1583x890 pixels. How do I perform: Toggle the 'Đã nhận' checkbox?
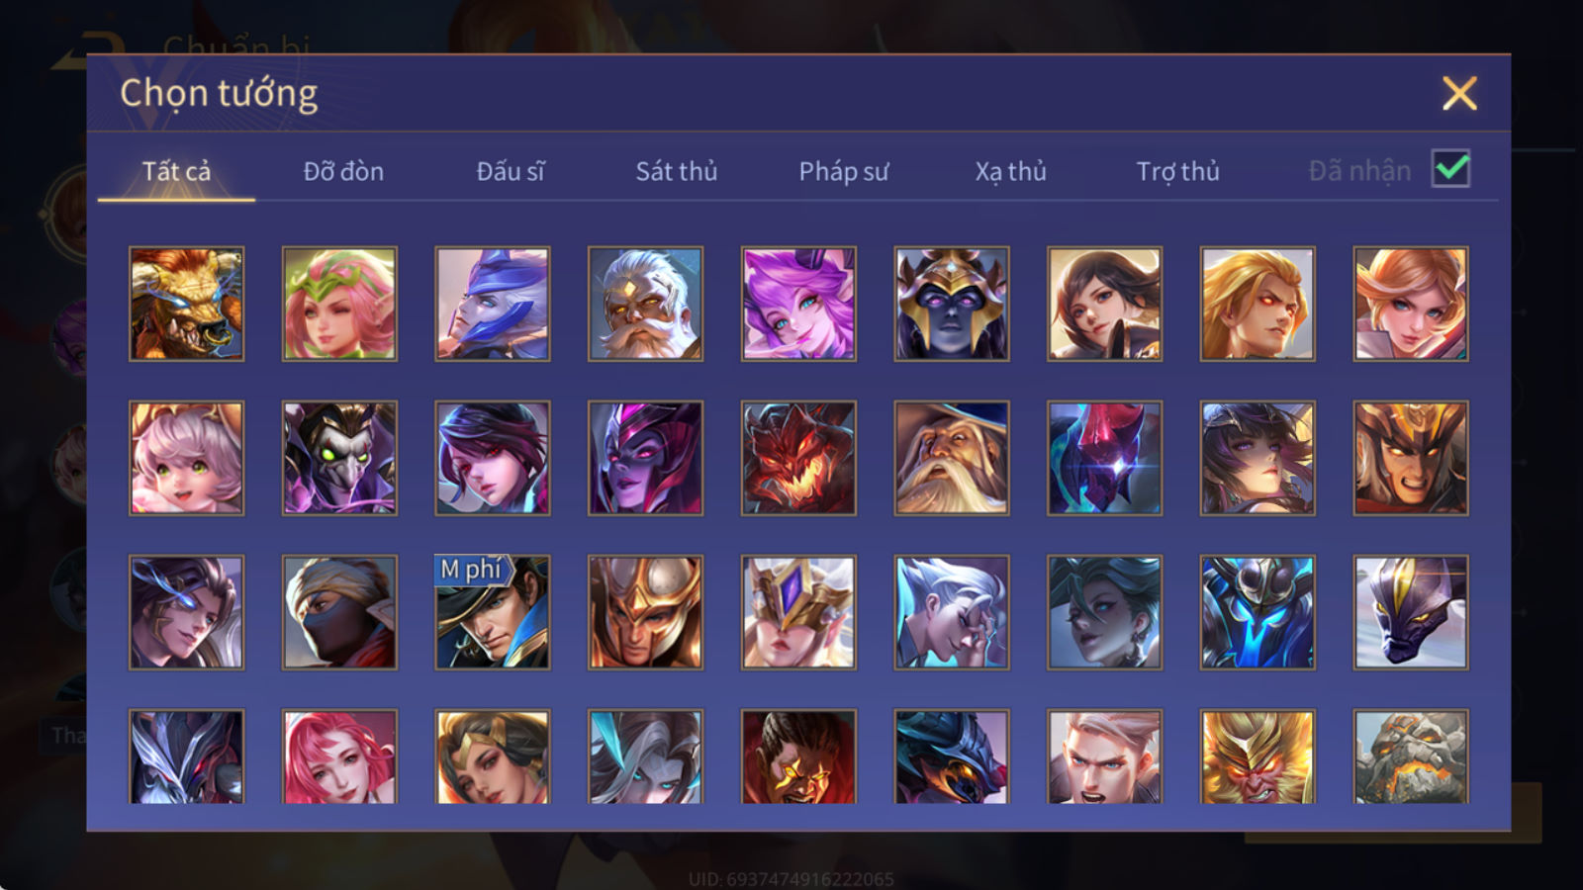(x=1450, y=169)
